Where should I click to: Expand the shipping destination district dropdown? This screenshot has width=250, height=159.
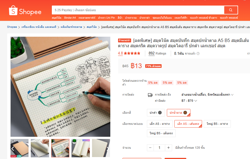tap(207, 95)
